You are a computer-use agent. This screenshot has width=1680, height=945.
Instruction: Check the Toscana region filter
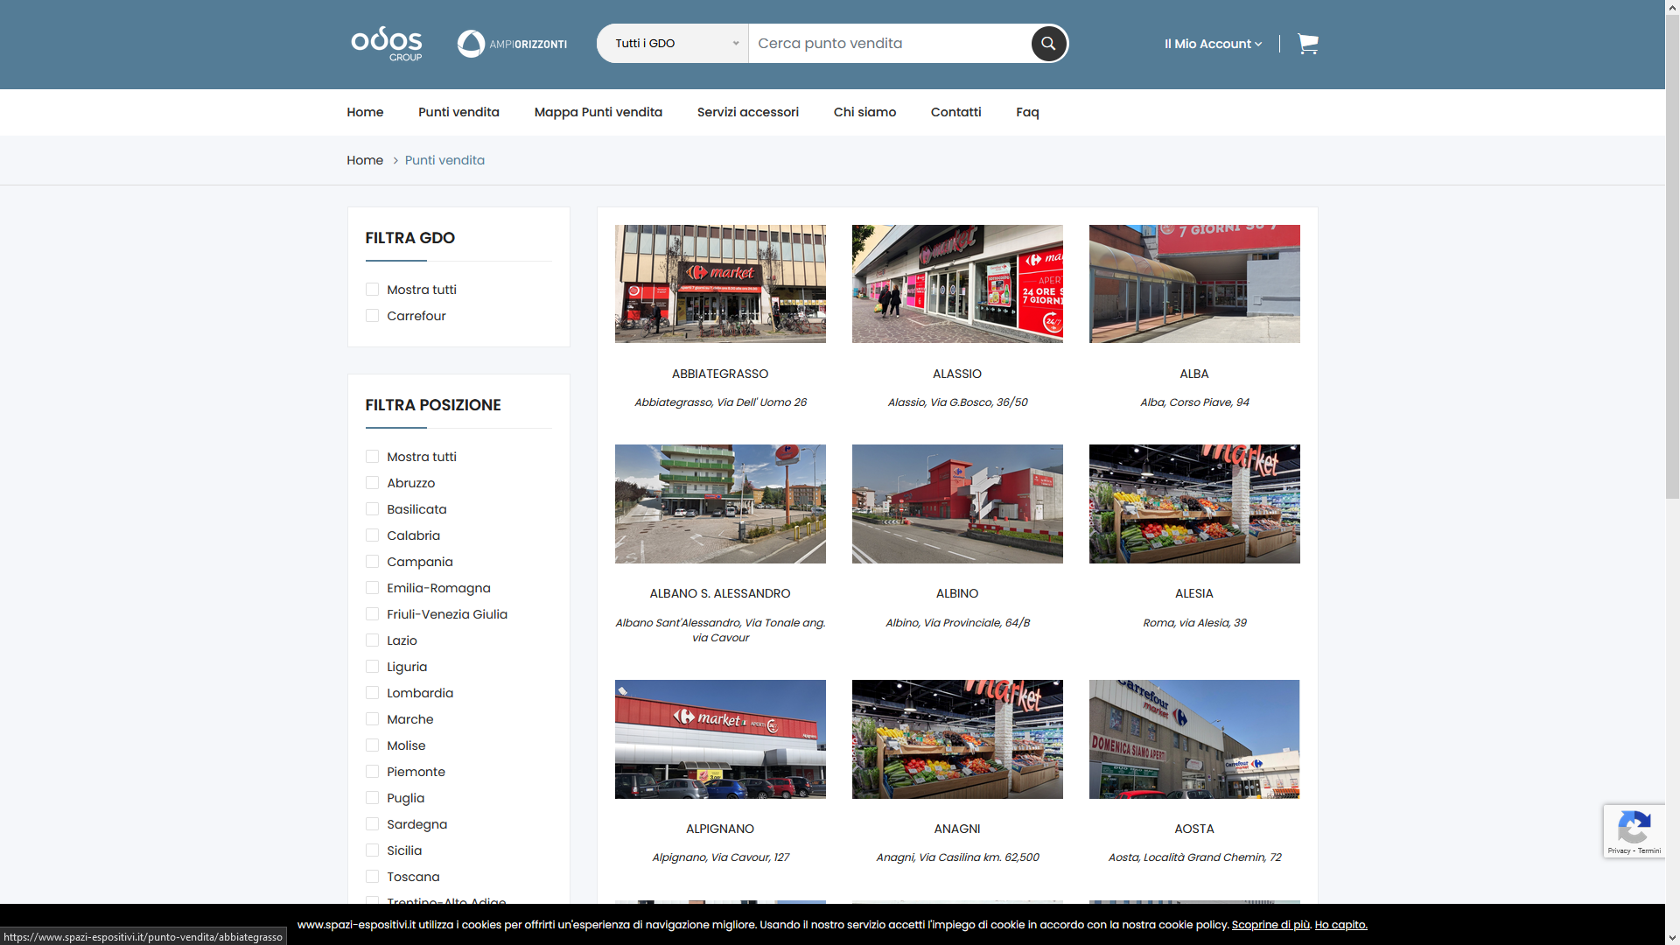(x=372, y=877)
